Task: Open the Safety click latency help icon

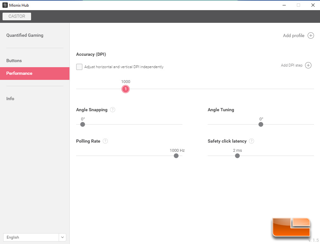Action: [251, 141]
